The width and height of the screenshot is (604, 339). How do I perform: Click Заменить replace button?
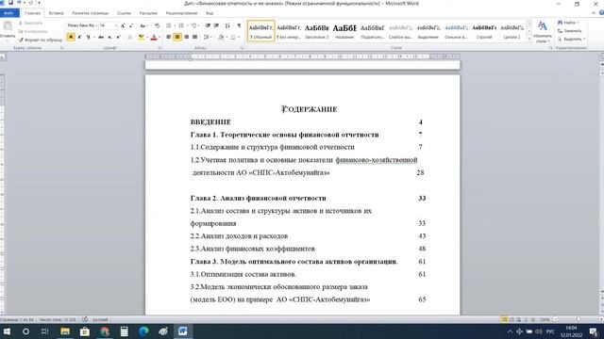coord(570,31)
